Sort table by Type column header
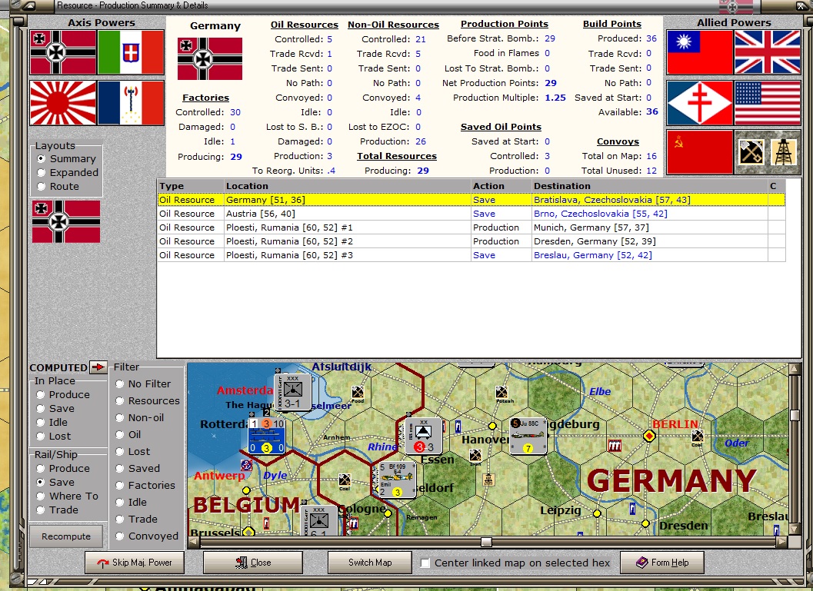813x591 pixels. coord(190,186)
